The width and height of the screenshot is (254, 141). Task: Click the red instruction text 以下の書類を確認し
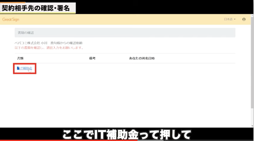pyautogui.click(x=49, y=48)
